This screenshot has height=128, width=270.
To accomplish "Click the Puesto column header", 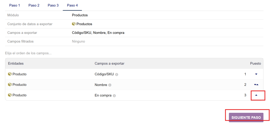I will pyautogui.click(x=255, y=63).
